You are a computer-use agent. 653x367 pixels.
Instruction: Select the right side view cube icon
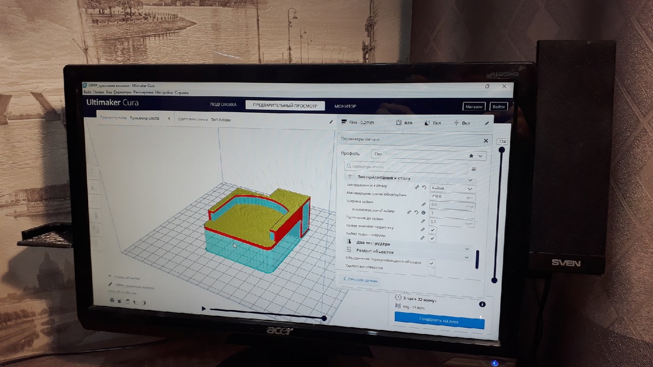tap(144, 302)
